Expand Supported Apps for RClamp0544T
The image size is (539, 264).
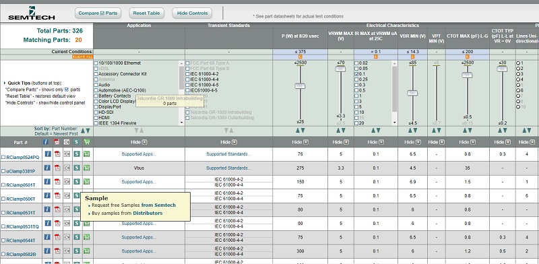pyautogui.click(x=139, y=237)
